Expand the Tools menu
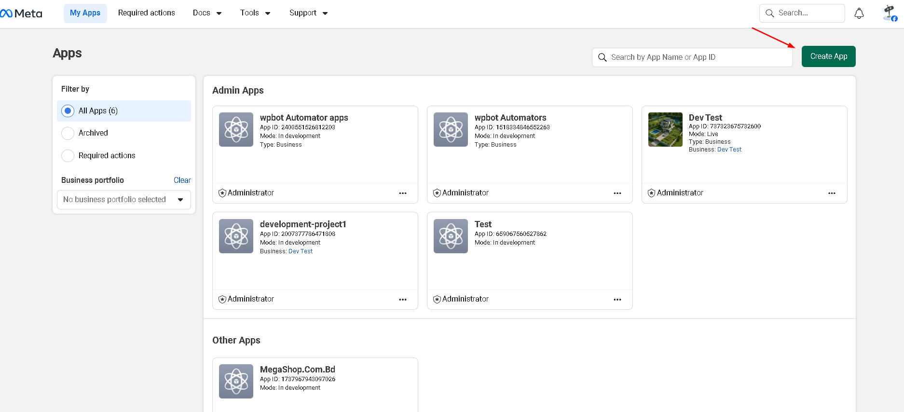Image resolution: width=904 pixels, height=412 pixels. pyautogui.click(x=255, y=13)
